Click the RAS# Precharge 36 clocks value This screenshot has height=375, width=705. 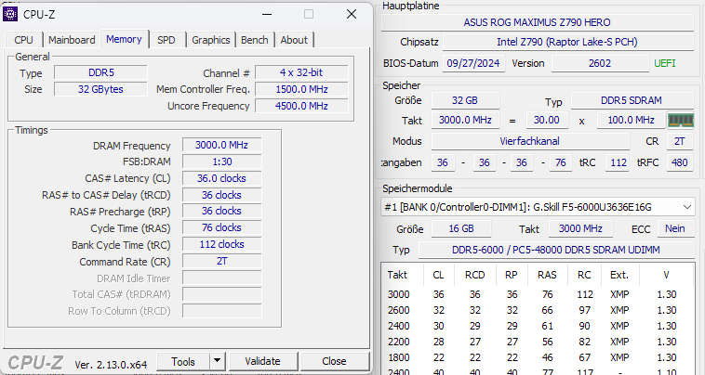tap(221, 212)
